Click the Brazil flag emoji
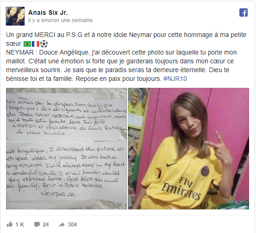Image resolution: width=256 pixels, height=233 pixels. coord(27,44)
